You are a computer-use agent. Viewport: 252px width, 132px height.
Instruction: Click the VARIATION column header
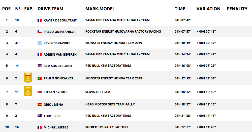(208, 9)
